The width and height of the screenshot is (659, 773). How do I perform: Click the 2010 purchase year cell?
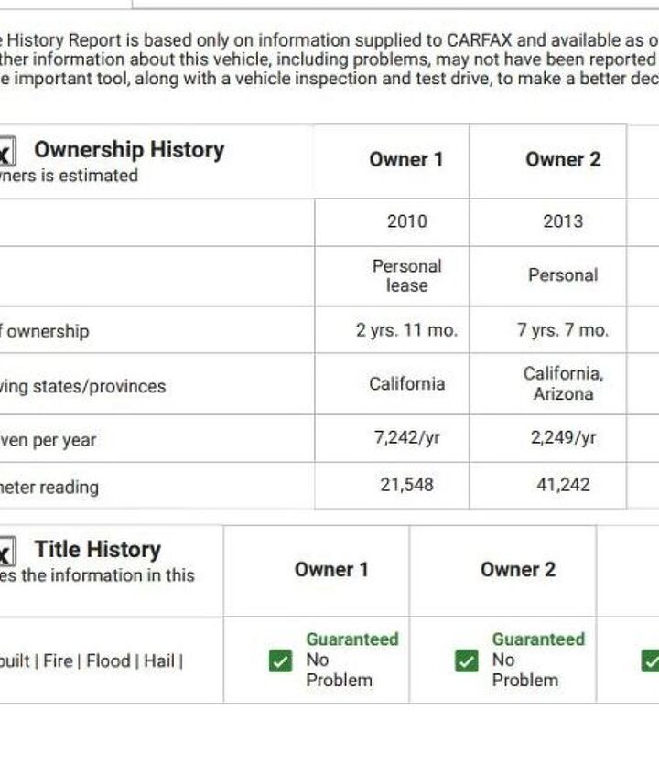tap(406, 221)
